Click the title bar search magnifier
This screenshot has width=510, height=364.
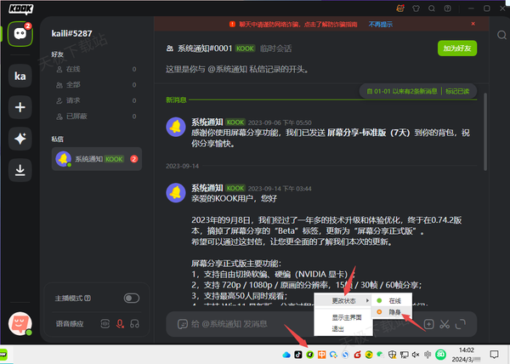click(x=432, y=9)
